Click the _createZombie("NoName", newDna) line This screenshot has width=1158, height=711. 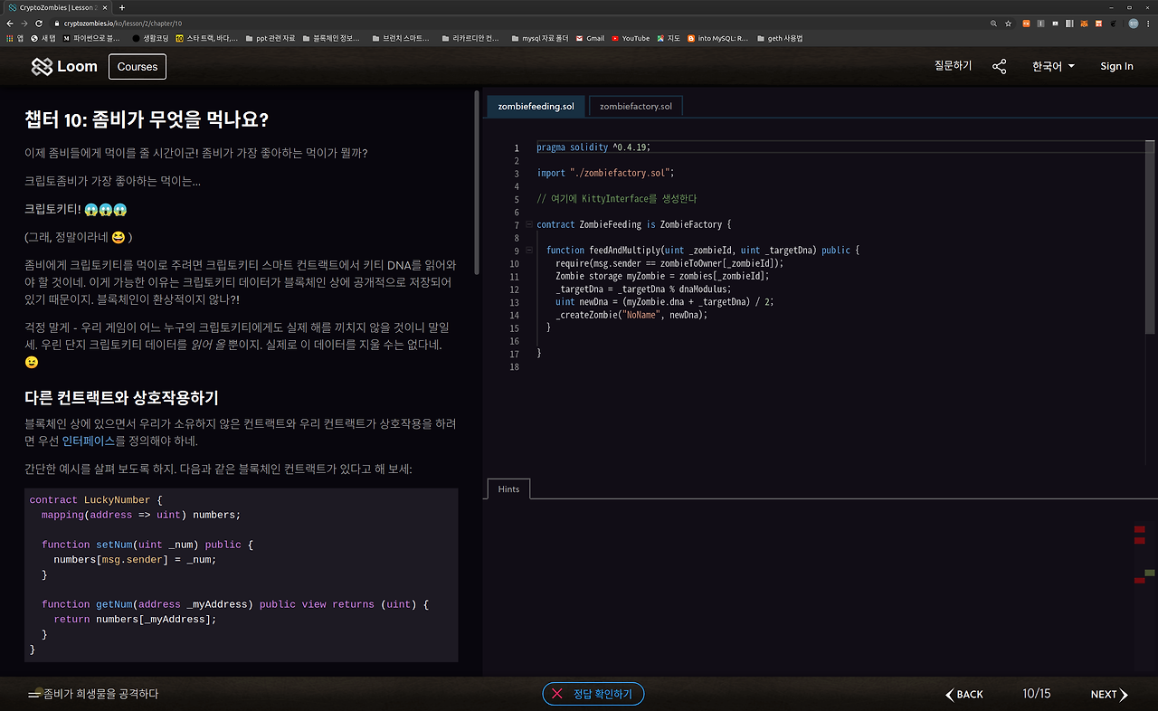point(631,315)
